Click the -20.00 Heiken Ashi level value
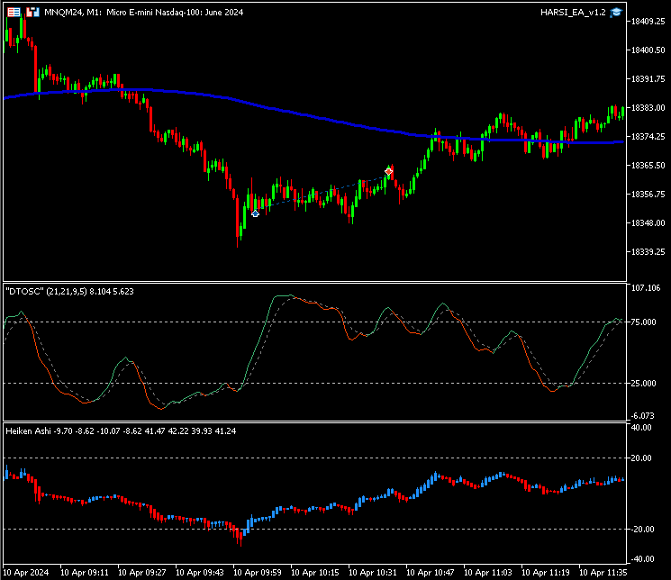The image size is (671, 580). [641, 530]
